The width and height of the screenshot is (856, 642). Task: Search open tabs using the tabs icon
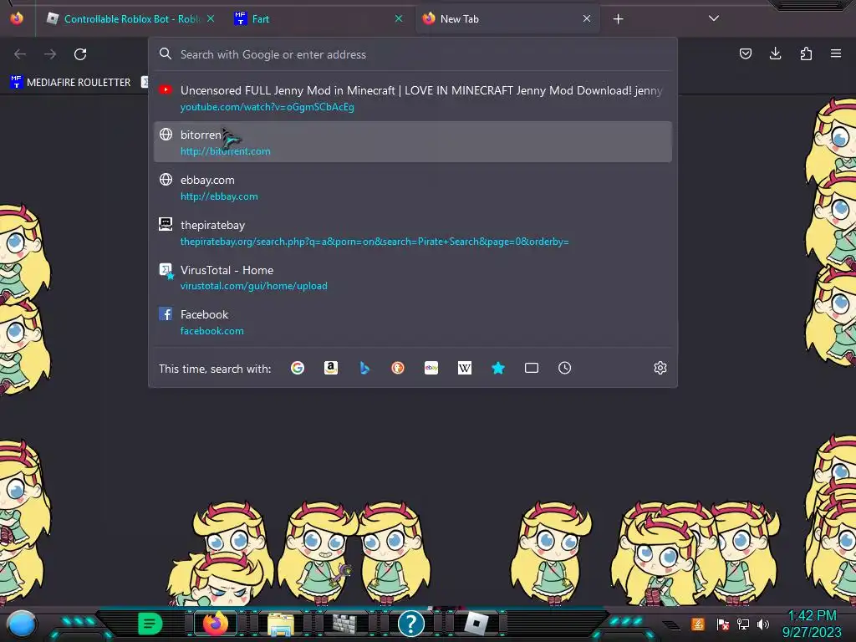coord(531,368)
